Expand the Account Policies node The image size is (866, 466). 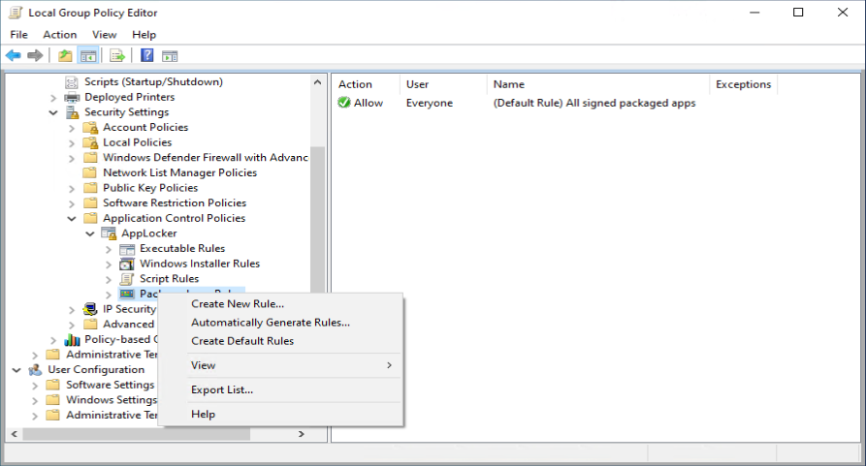coord(71,128)
